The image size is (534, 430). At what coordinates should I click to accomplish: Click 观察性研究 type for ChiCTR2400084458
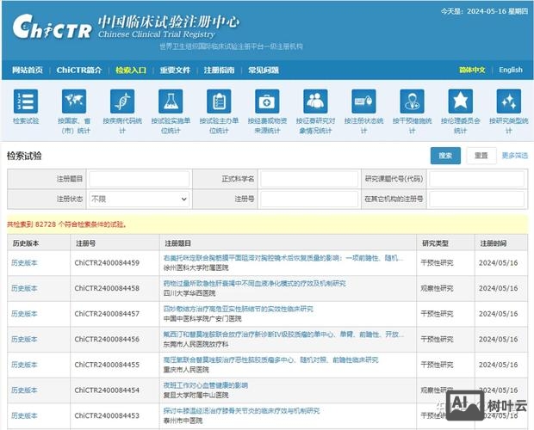(x=437, y=288)
